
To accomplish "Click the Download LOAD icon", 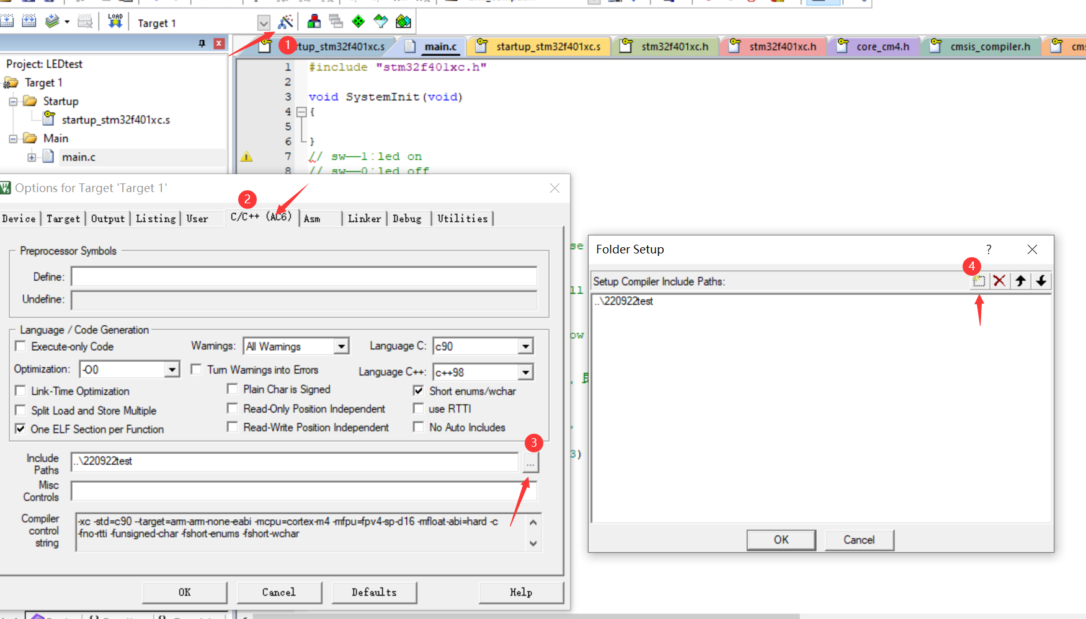I will pos(115,22).
